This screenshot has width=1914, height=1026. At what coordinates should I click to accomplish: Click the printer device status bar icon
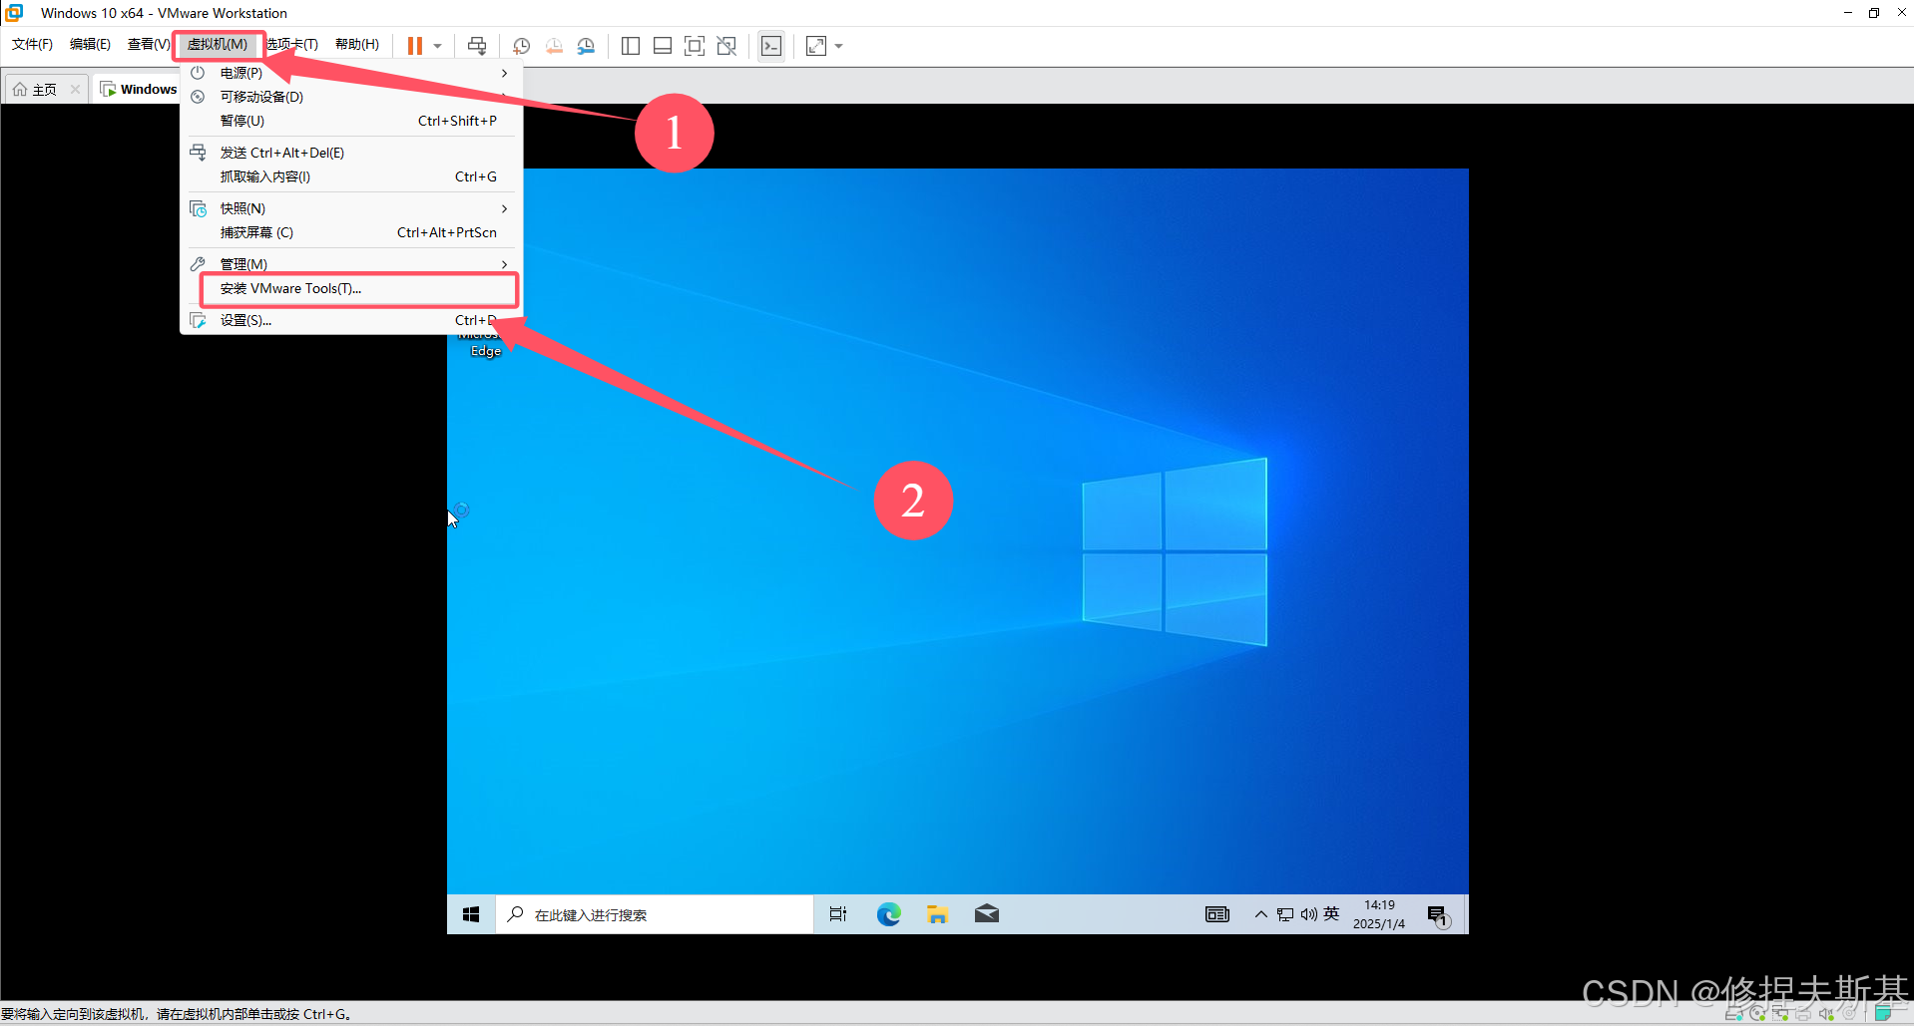click(1803, 1014)
